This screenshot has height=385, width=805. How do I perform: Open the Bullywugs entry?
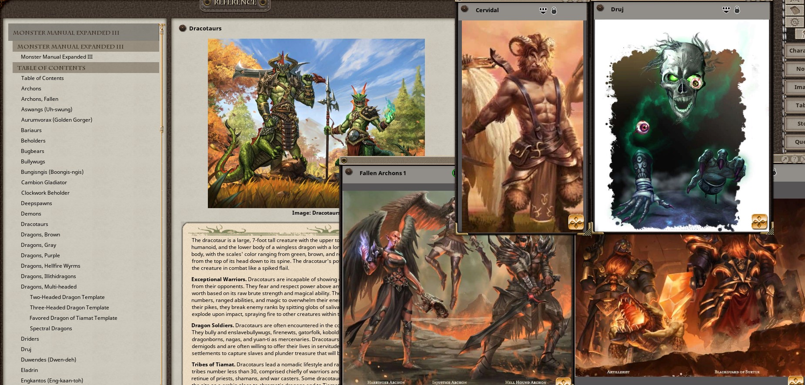[33, 162]
